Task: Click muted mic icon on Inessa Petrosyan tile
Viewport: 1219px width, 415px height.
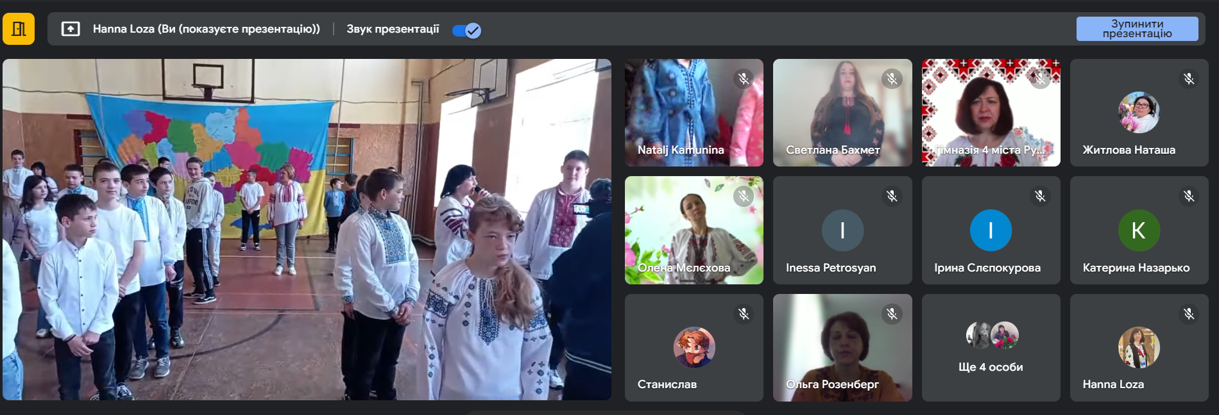Action: 892,196
